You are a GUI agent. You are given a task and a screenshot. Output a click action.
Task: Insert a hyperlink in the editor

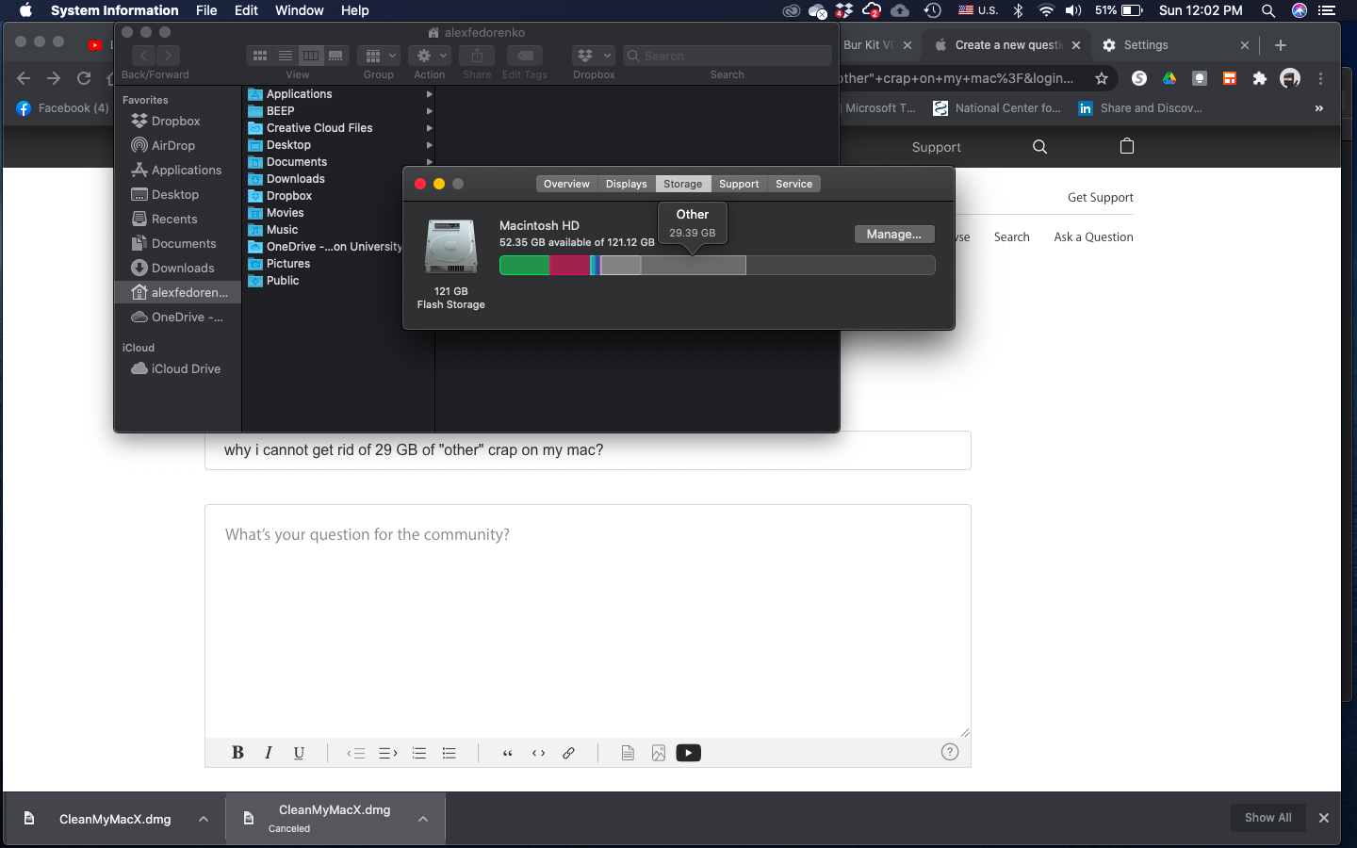click(x=568, y=753)
